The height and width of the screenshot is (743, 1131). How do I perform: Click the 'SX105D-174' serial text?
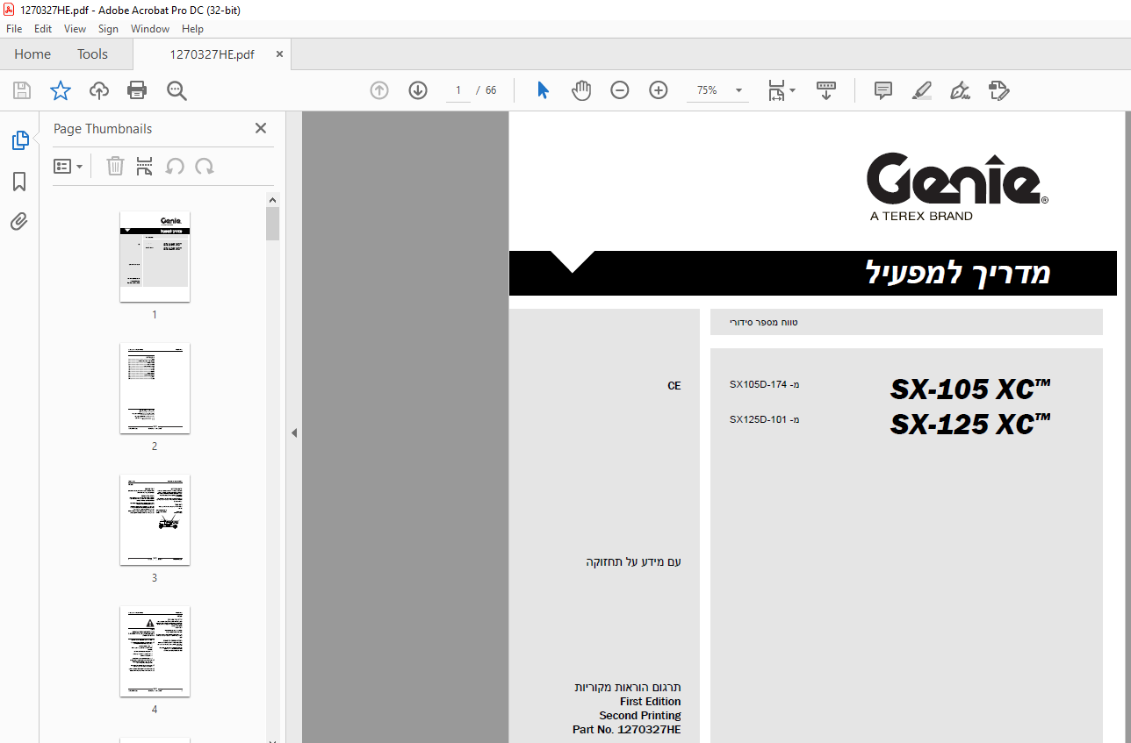click(x=758, y=384)
